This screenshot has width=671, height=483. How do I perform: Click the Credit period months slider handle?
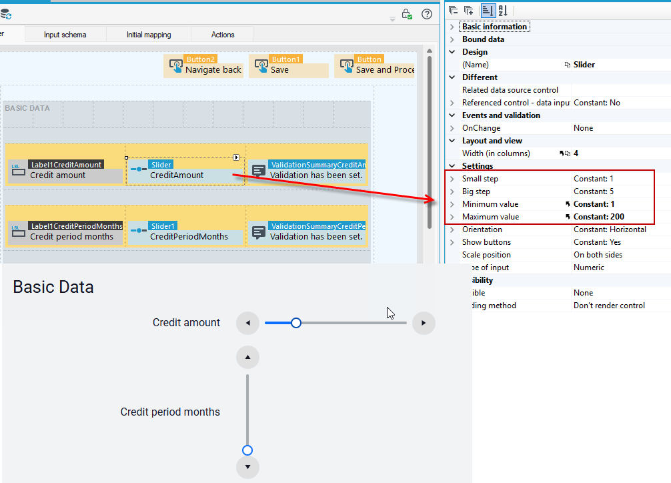click(x=247, y=450)
